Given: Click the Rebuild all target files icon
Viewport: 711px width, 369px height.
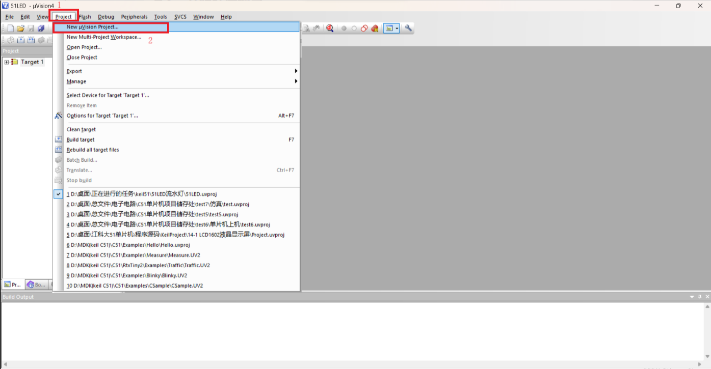Looking at the screenshot, I should click(x=59, y=150).
